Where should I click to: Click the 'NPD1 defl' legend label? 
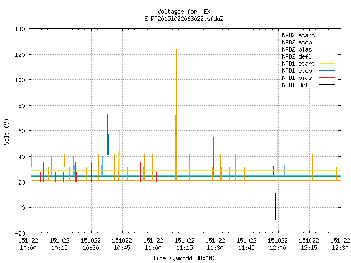(297, 85)
